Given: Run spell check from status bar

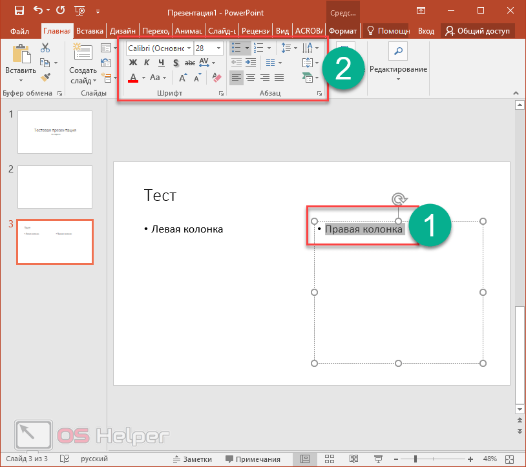Looking at the screenshot, I should pyautogui.click(x=65, y=459).
